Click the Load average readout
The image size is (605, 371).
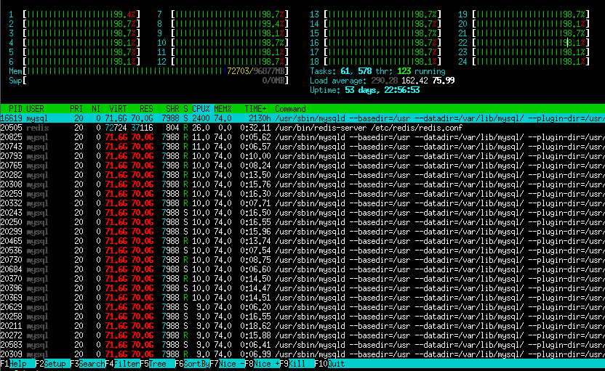pyautogui.click(x=382, y=81)
